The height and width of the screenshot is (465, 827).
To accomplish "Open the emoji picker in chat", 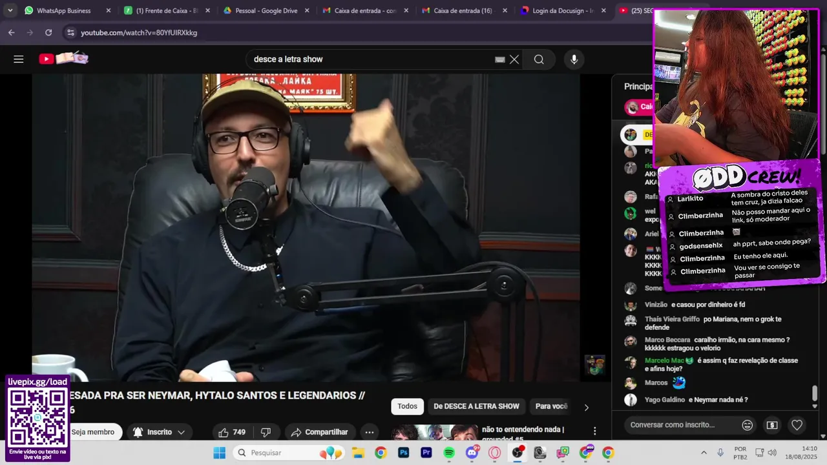I will 748,425.
